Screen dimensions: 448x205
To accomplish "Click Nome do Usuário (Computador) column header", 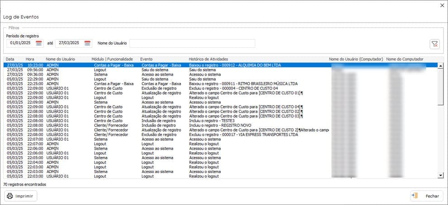I will [x=356, y=59].
